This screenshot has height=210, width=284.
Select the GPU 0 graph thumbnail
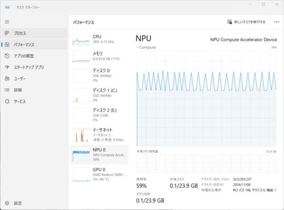pos(81,174)
